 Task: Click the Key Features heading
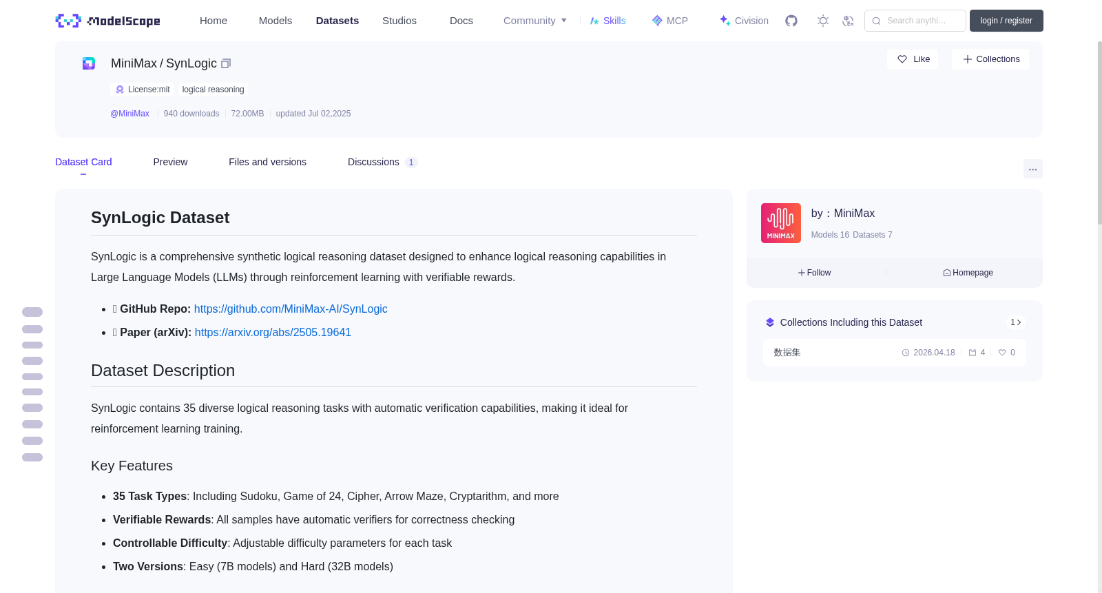pyautogui.click(x=132, y=466)
